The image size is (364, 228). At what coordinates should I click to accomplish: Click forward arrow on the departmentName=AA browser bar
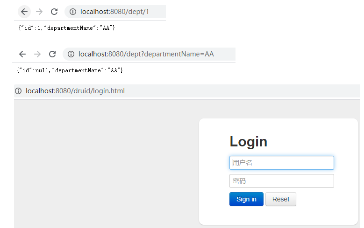[37, 54]
